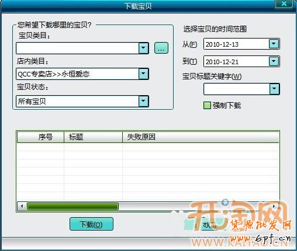Open the 到(T) end date picker arrow

click(274, 61)
